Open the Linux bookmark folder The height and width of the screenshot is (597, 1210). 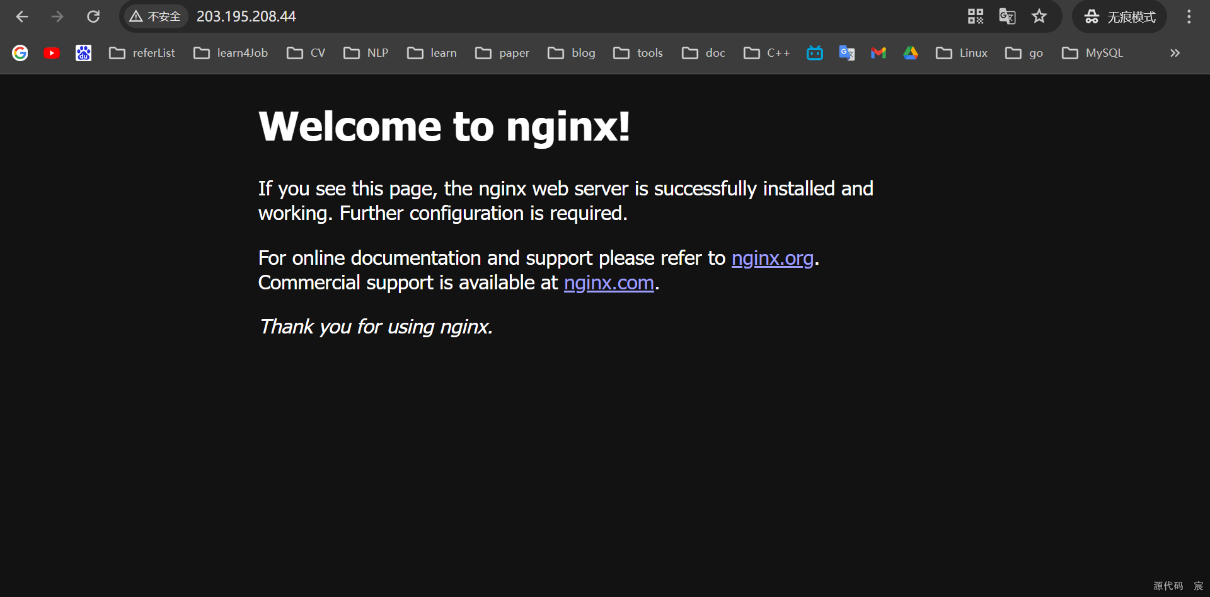(962, 53)
